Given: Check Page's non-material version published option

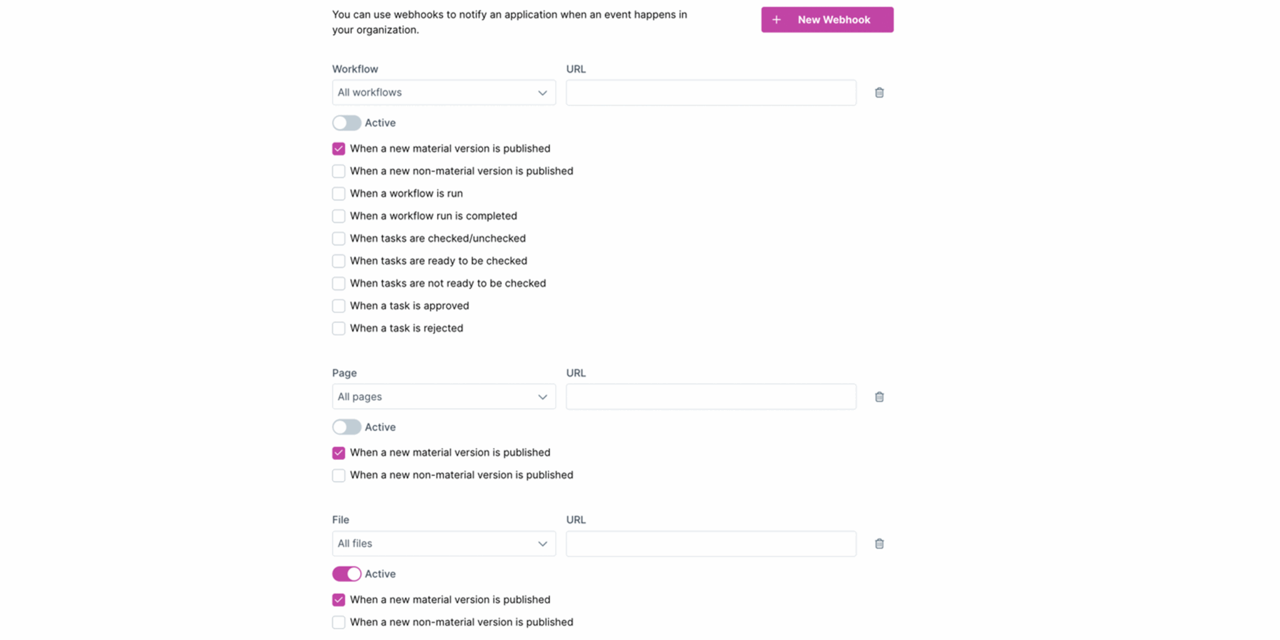Looking at the screenshot, I should 338,475.
